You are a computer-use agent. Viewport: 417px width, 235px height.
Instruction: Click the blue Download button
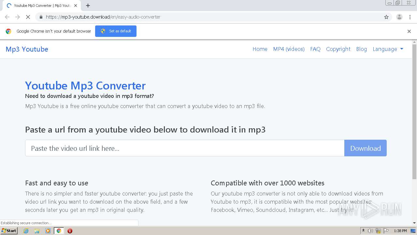(366, 148)
